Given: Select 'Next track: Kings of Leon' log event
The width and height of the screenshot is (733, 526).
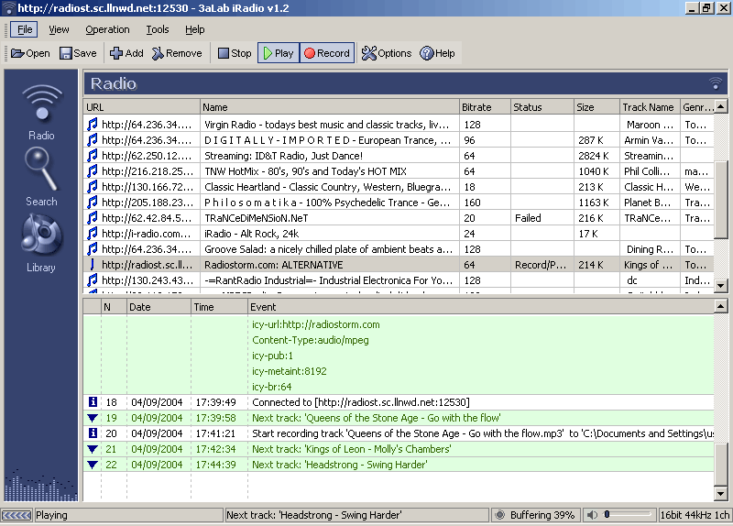Looking at the screenshot, I should pos(352,449).
